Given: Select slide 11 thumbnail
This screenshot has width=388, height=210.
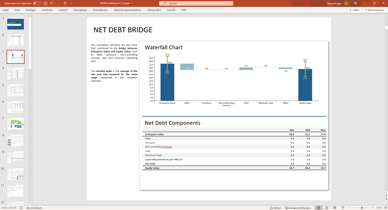Looking at the screenshot, I should pos(16,191).
